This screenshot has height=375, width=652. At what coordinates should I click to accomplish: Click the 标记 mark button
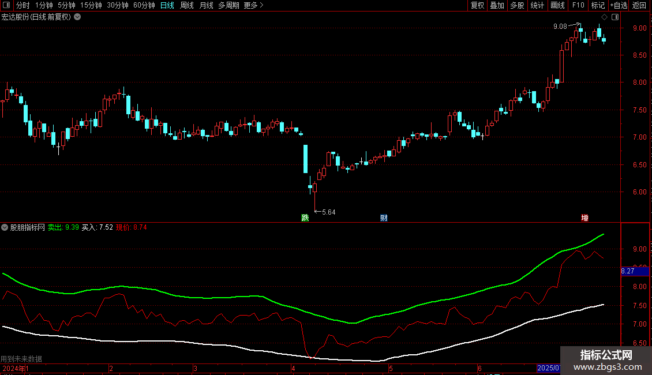coord(598,5)
